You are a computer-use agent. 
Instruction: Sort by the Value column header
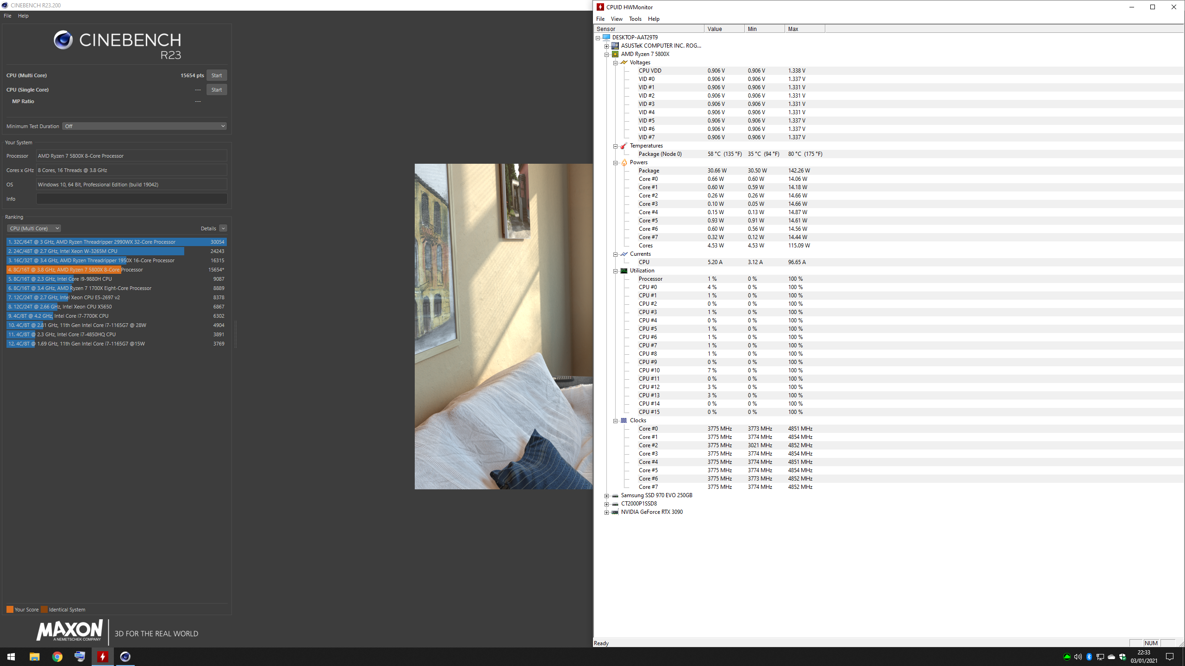coord(724,29)
